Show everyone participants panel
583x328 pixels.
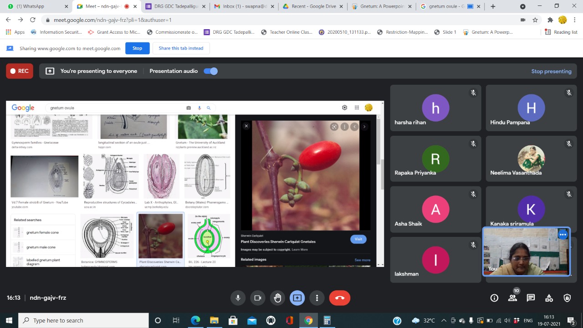click(x=512, y=298)
